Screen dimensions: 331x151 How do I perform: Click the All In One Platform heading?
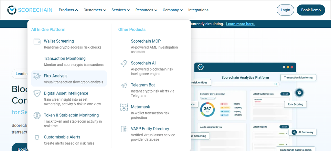[x=48, y=29]
